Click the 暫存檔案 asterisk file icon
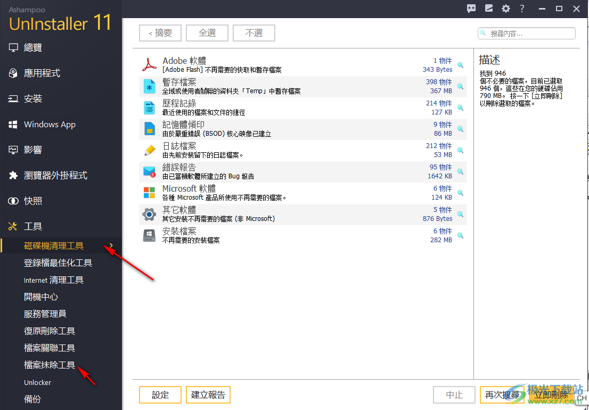The width and height of the screenshot is (589, 410). 149,86
